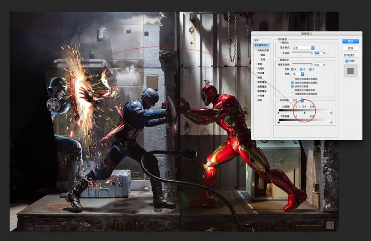Click the opacity slider in General Blending
This screenshot has height=241, width=371.
(303, 52)
